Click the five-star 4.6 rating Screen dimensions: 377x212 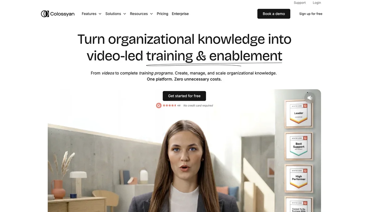172,106
